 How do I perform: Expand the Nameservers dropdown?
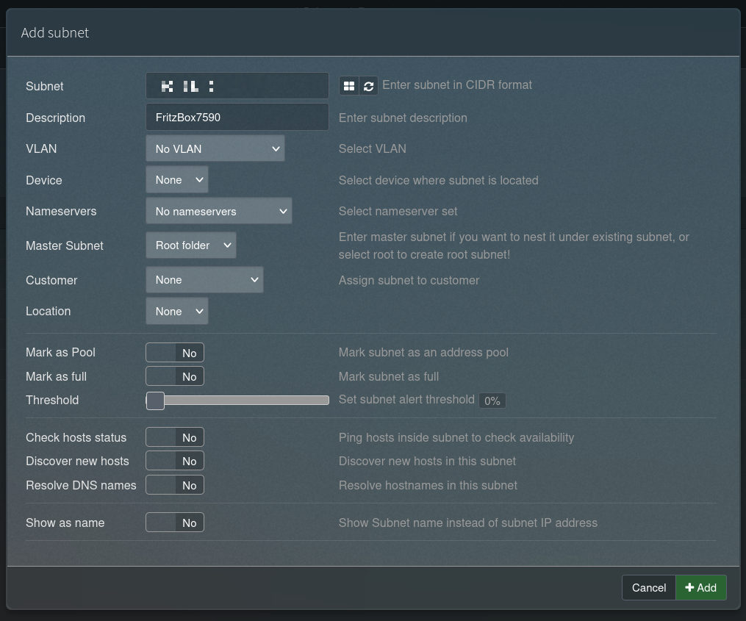[219, 212]
